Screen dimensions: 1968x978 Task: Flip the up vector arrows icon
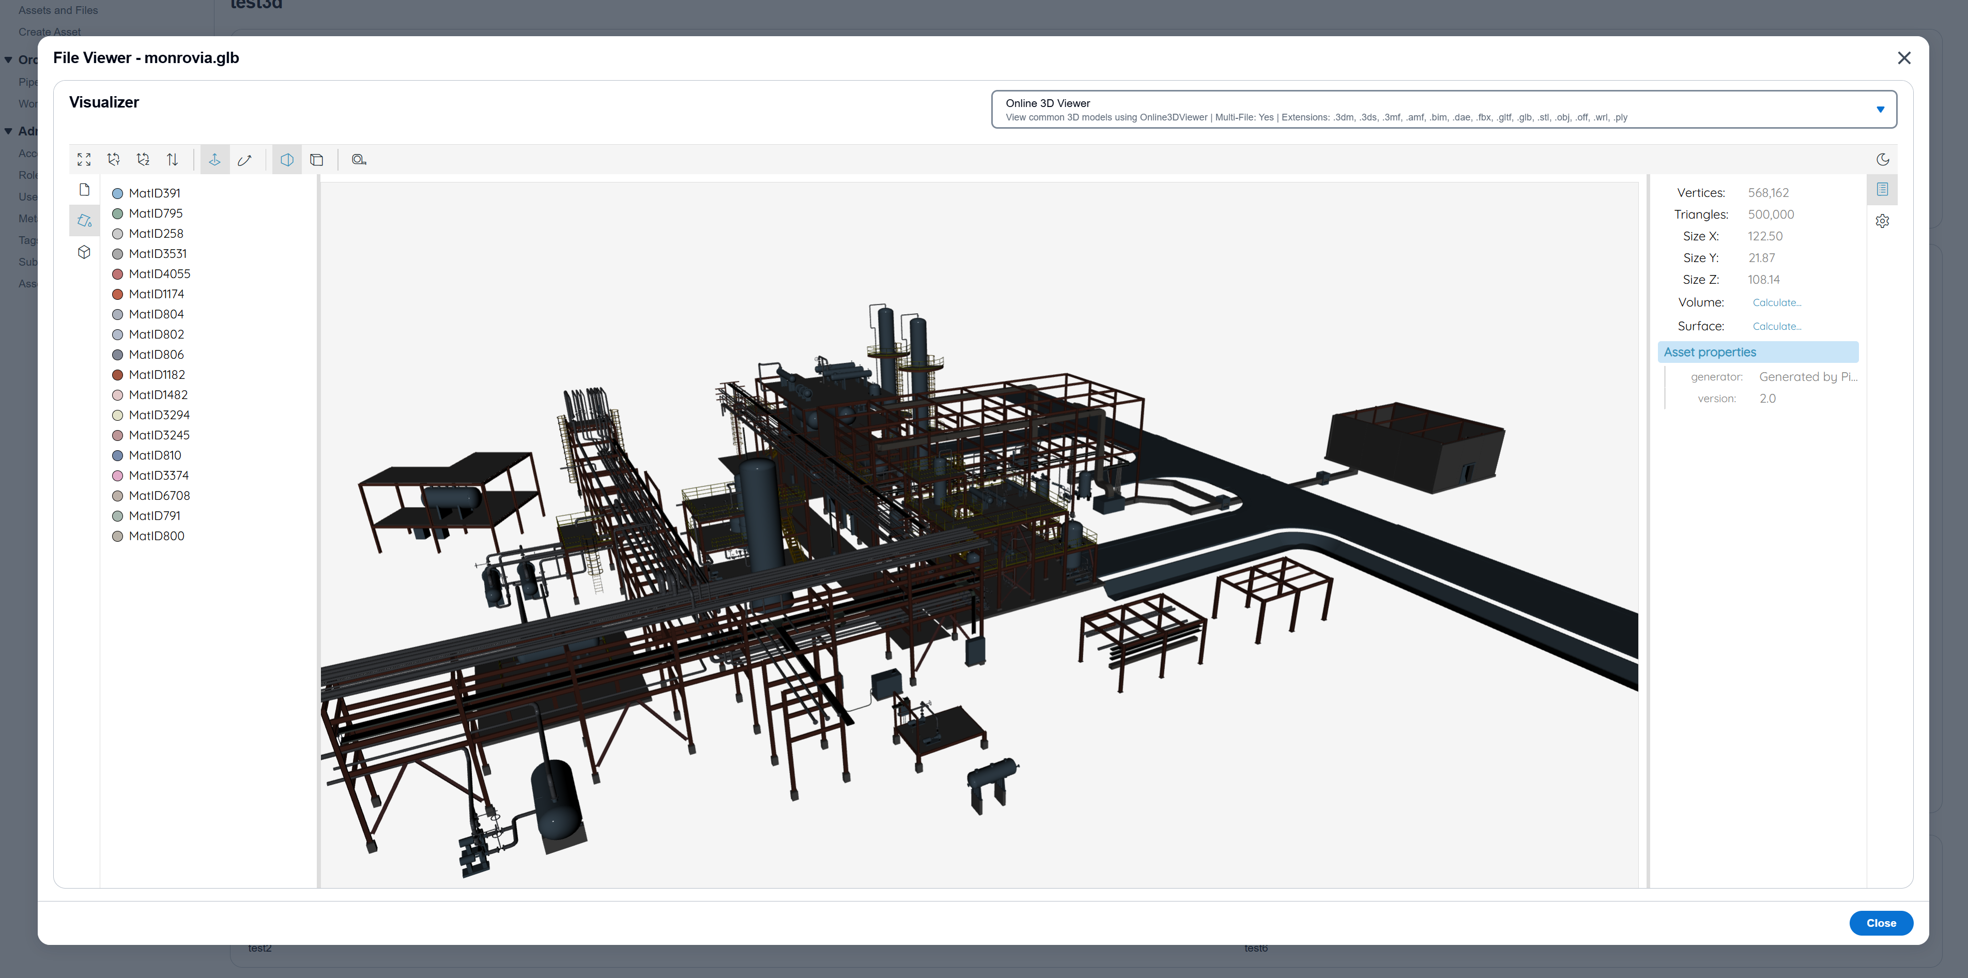[173, 160]
